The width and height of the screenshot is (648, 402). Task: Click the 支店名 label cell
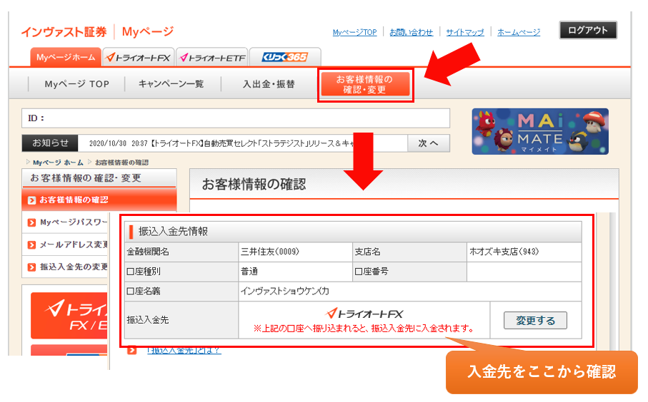click(409, 252)
